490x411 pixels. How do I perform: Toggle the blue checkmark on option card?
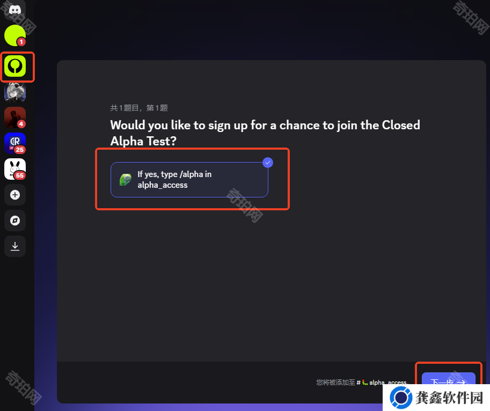pyautogui.click(x=268, y=163)
